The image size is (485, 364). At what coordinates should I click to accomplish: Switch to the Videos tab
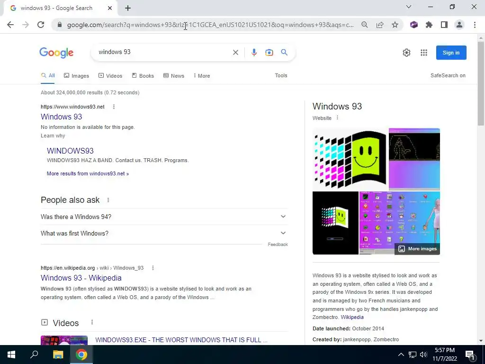[x=110, y=76]
